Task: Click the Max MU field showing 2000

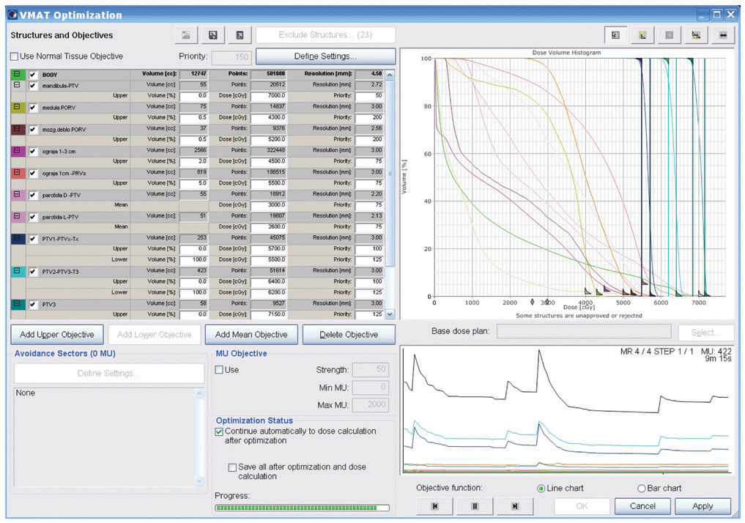Action: 371,405
